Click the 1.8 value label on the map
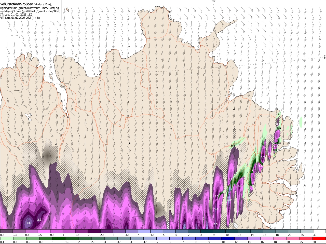The height and width of the screenshot is (244, 326). click(230, 179)
